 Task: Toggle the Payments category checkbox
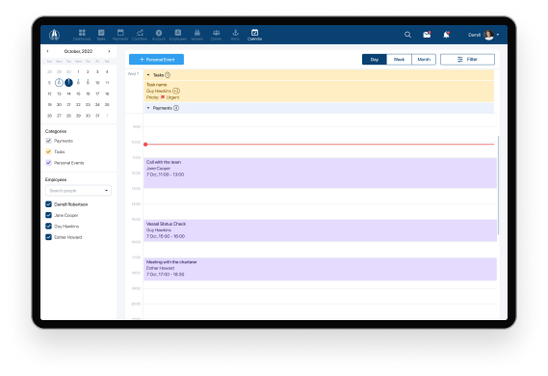(48, 141)
